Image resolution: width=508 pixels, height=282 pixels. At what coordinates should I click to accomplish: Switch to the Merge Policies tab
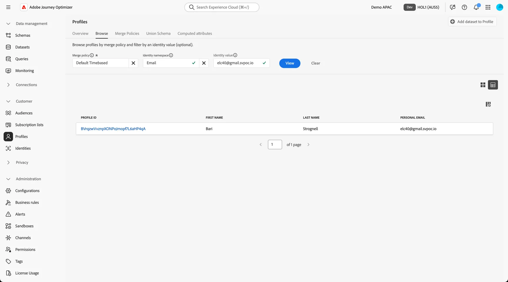pos(127,34)
